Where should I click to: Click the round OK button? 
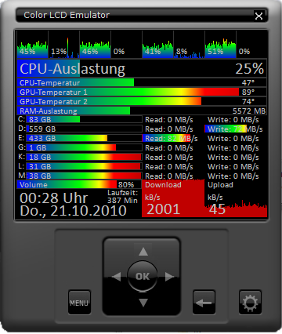pos(143,276)
